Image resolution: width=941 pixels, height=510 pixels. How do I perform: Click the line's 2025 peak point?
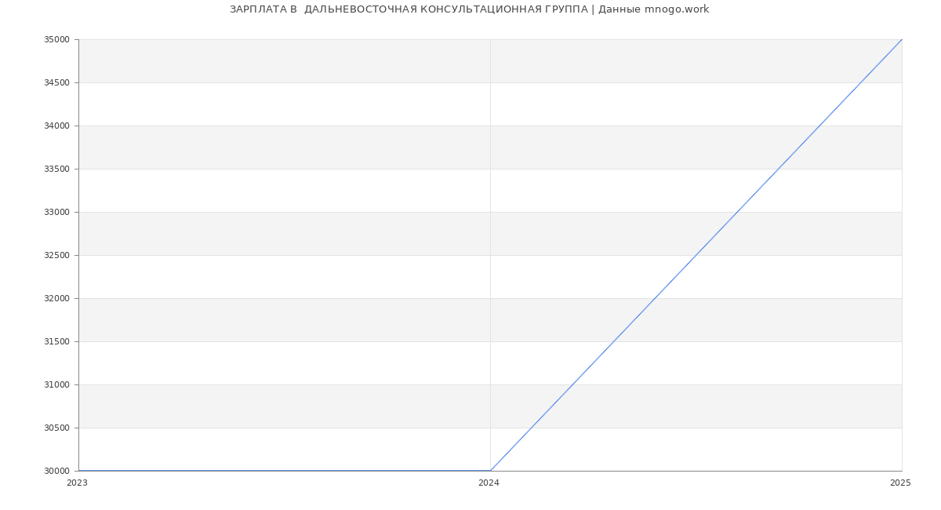pos(902,39)
